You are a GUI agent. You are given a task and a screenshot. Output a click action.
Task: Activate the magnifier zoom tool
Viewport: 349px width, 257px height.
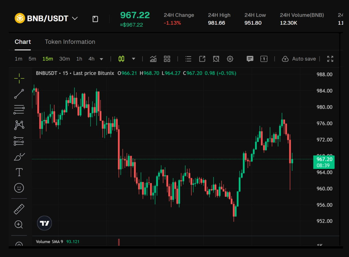[19, 225]
